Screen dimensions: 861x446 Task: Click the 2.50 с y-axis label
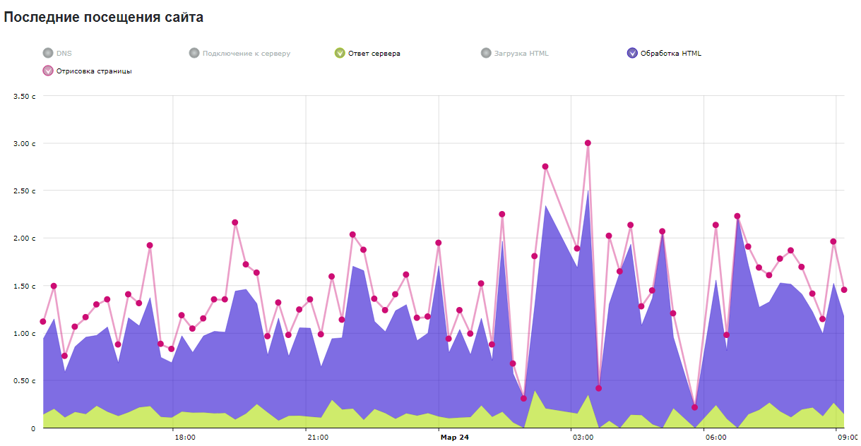pyautogui.click(x=25, y=191)
